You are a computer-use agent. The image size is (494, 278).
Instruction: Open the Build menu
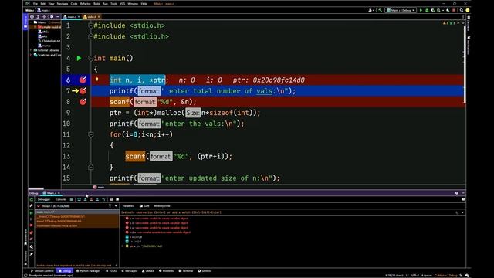(96, 3)
